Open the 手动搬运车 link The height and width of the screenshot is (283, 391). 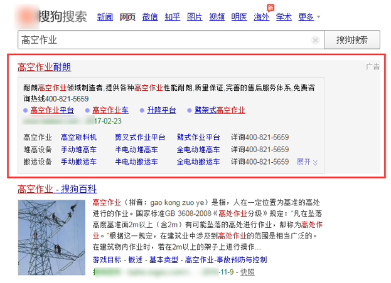(78, 162)
